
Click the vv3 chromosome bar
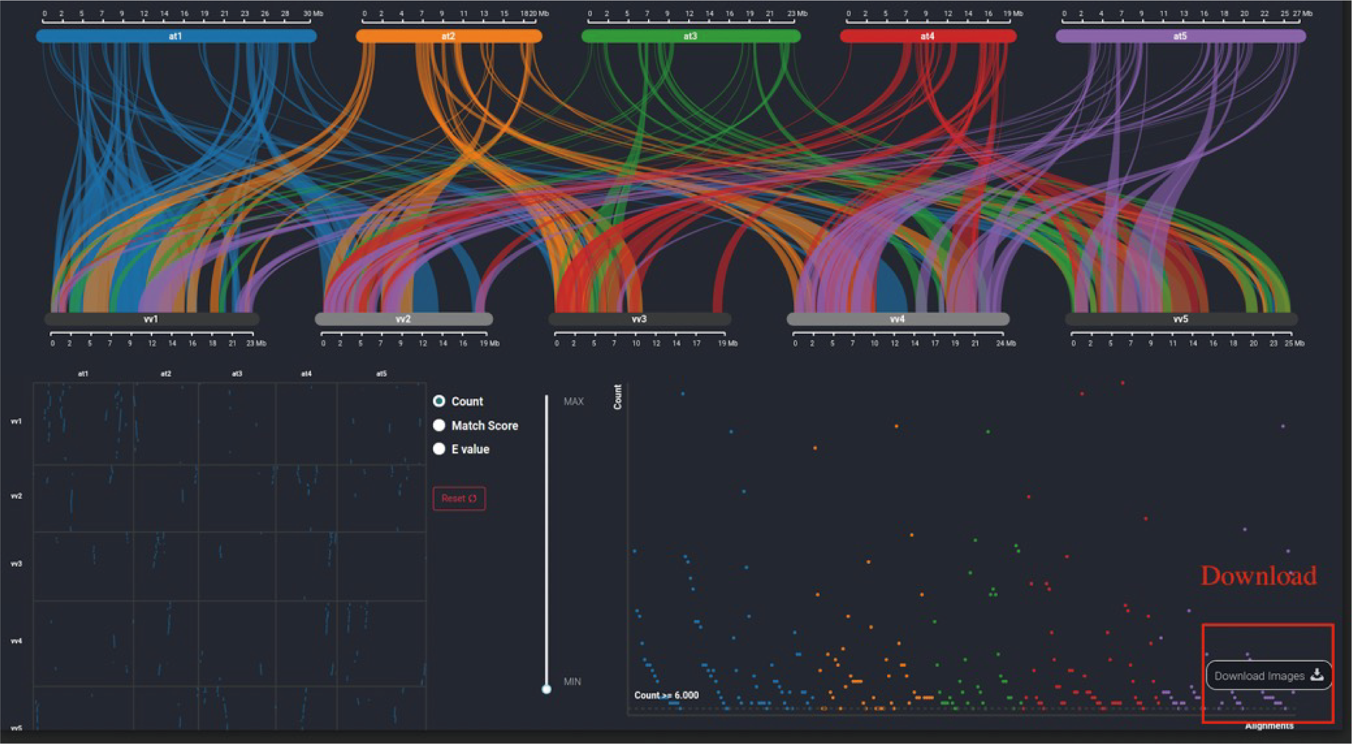point(639,319)
